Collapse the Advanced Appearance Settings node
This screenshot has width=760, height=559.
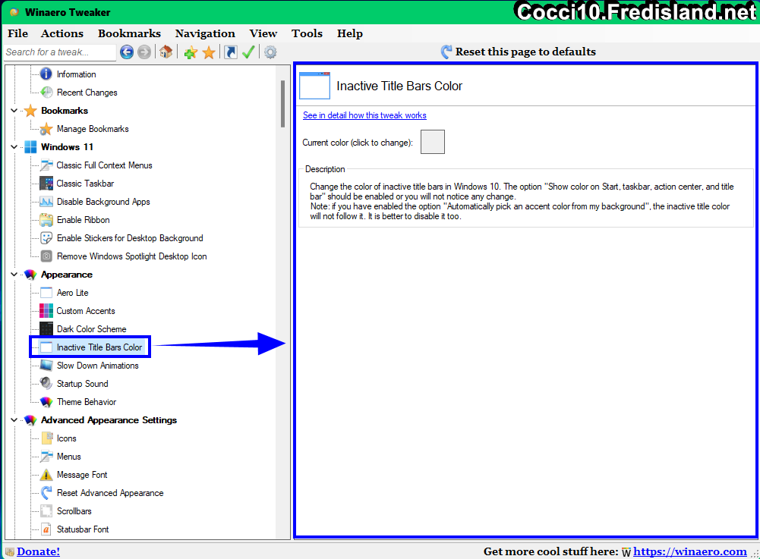click(14, 420)
